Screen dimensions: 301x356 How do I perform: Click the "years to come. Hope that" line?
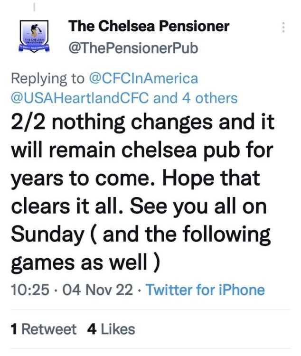tap(135, 179)
